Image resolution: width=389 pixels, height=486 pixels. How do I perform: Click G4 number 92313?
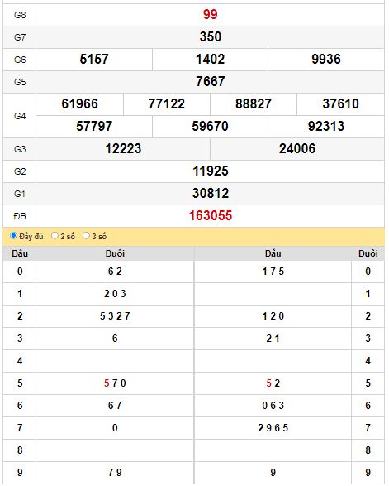coord(326,126)
